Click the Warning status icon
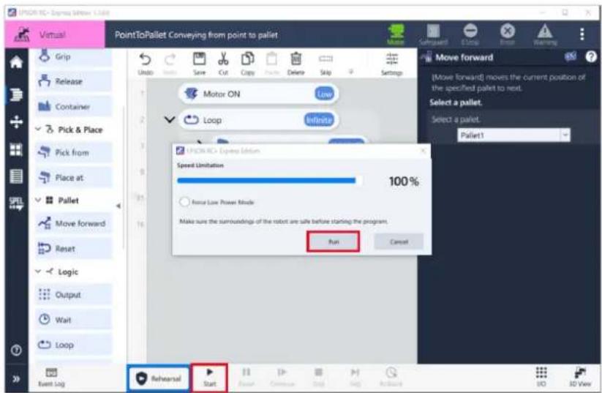The height and width of the screenshot is (393, 602). pos(545,34)
